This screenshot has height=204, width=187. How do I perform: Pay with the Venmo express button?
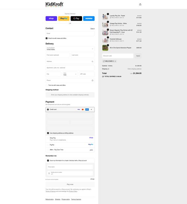click(x=89, y=18)
